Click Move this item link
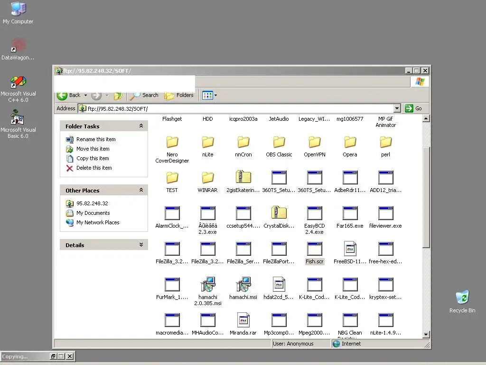The image size is (486, 365). coord(93,149)
